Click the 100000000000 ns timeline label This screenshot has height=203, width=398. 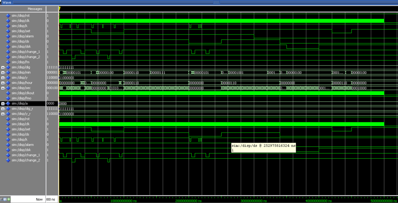tap(124, 201)
